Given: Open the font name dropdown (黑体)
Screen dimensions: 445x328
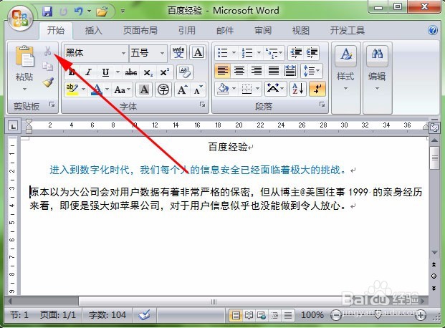Looking at the screenshot, I should click(x=123, y=53).
